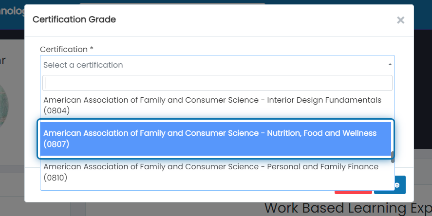Click the '(0810)' code under Personal and Family Finance
The height and width of the screenshot is (216, 432).
point(56,178)
